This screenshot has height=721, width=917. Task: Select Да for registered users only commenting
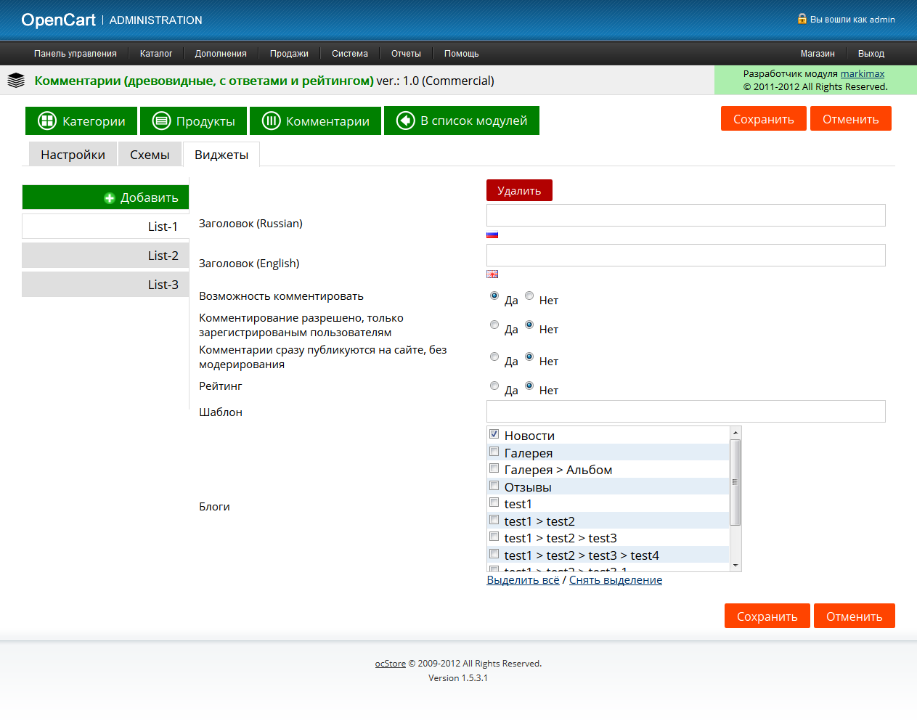pyautogui.click(x=494, y=325)
